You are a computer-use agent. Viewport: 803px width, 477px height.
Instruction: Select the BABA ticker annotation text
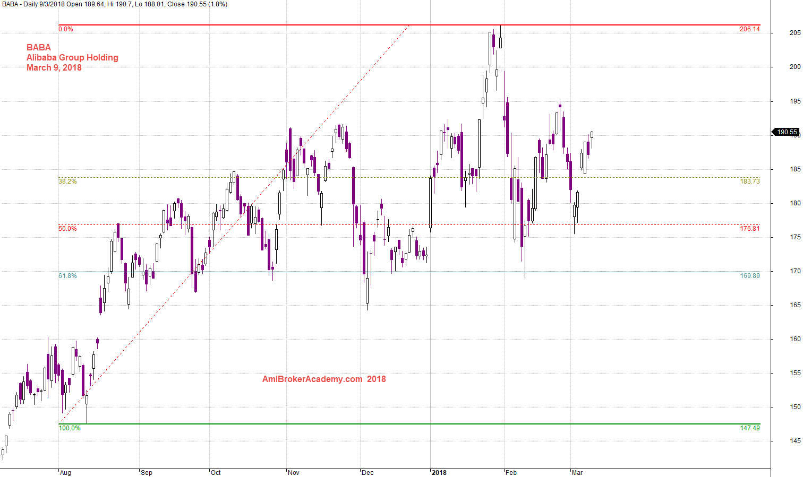(39, 48)
